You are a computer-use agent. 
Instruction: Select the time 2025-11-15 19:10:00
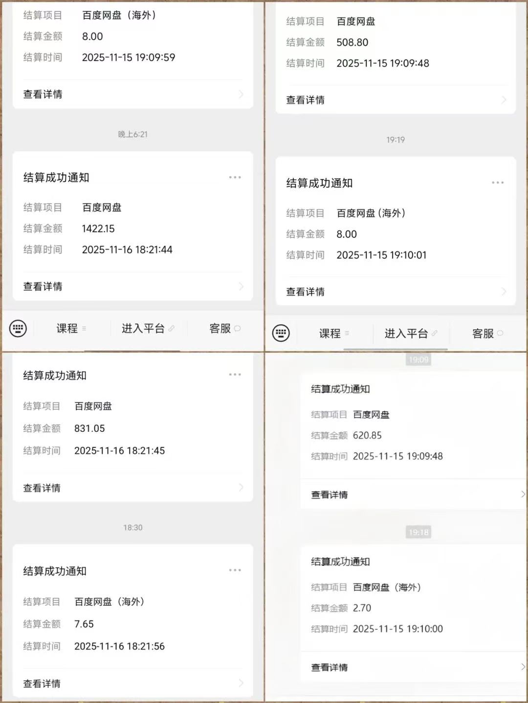[x=398, y=629]
